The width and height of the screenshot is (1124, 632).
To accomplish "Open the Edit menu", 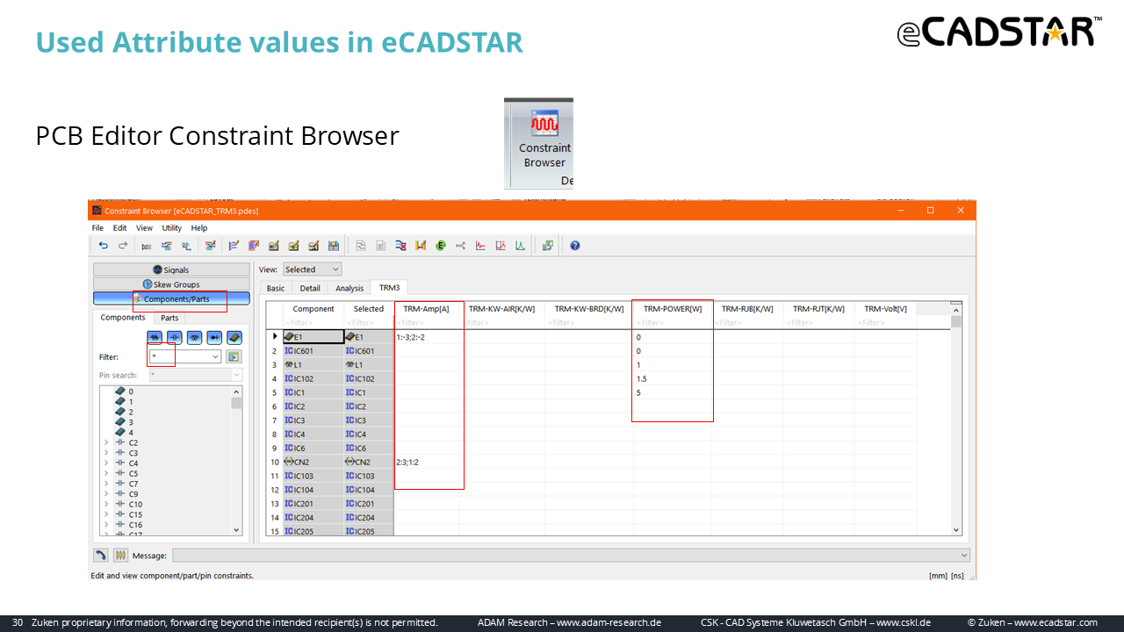I will [x=119, y=228].
